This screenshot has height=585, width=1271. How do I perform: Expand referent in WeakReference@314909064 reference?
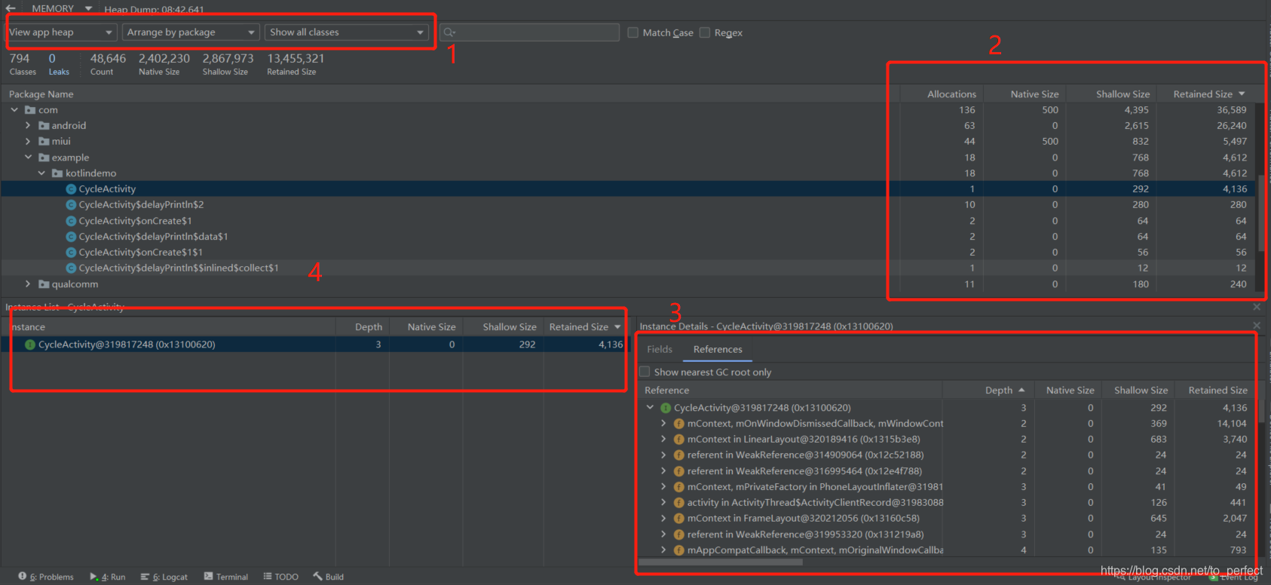point(663,455)
